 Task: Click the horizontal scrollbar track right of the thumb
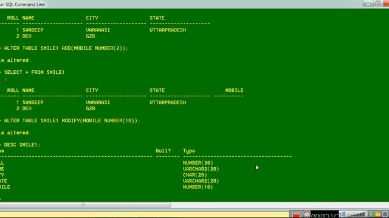point(280,205)
